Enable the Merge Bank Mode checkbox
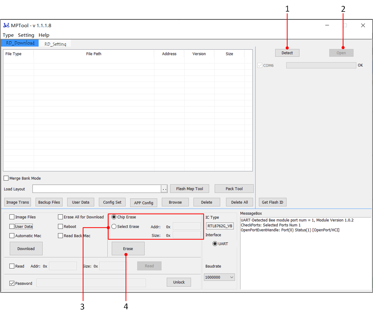This screenshot has width=373, height=317. click(6, 178)
